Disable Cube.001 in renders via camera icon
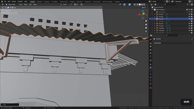This screenshot has height=109, width=194. [192, 28]
